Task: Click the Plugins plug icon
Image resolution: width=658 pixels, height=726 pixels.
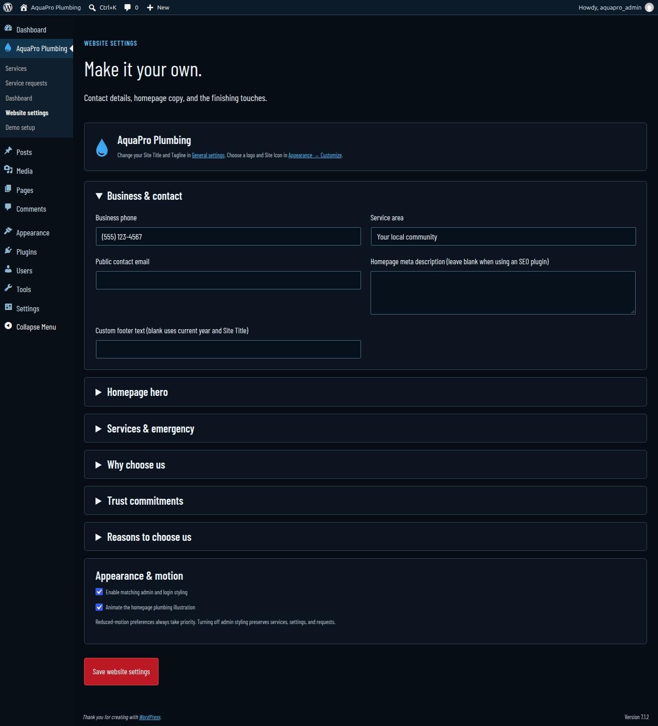Action: point(8,251)
